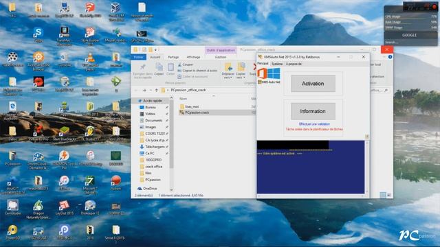Click the TransMac desktop icon
The height and width of the screenshot is (247, 440).
64,36
